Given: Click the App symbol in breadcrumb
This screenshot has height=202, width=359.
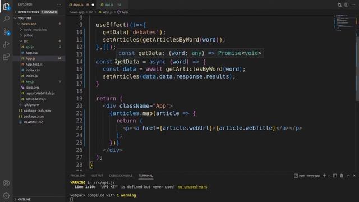Looking at the screenshot, I should pos(123,12).
